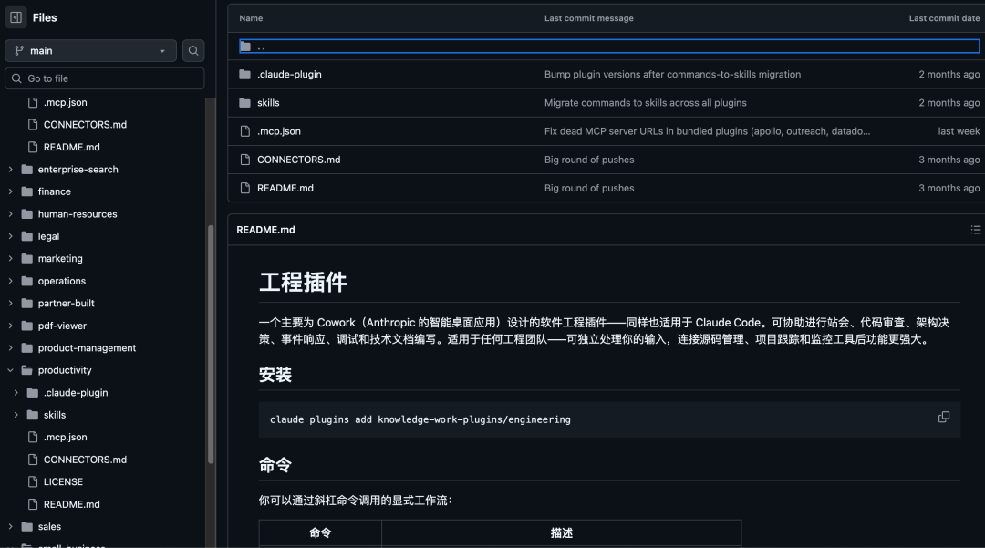Collapse the file tree side panel icon
985x548 pixels.
click(x=16, y=17)
